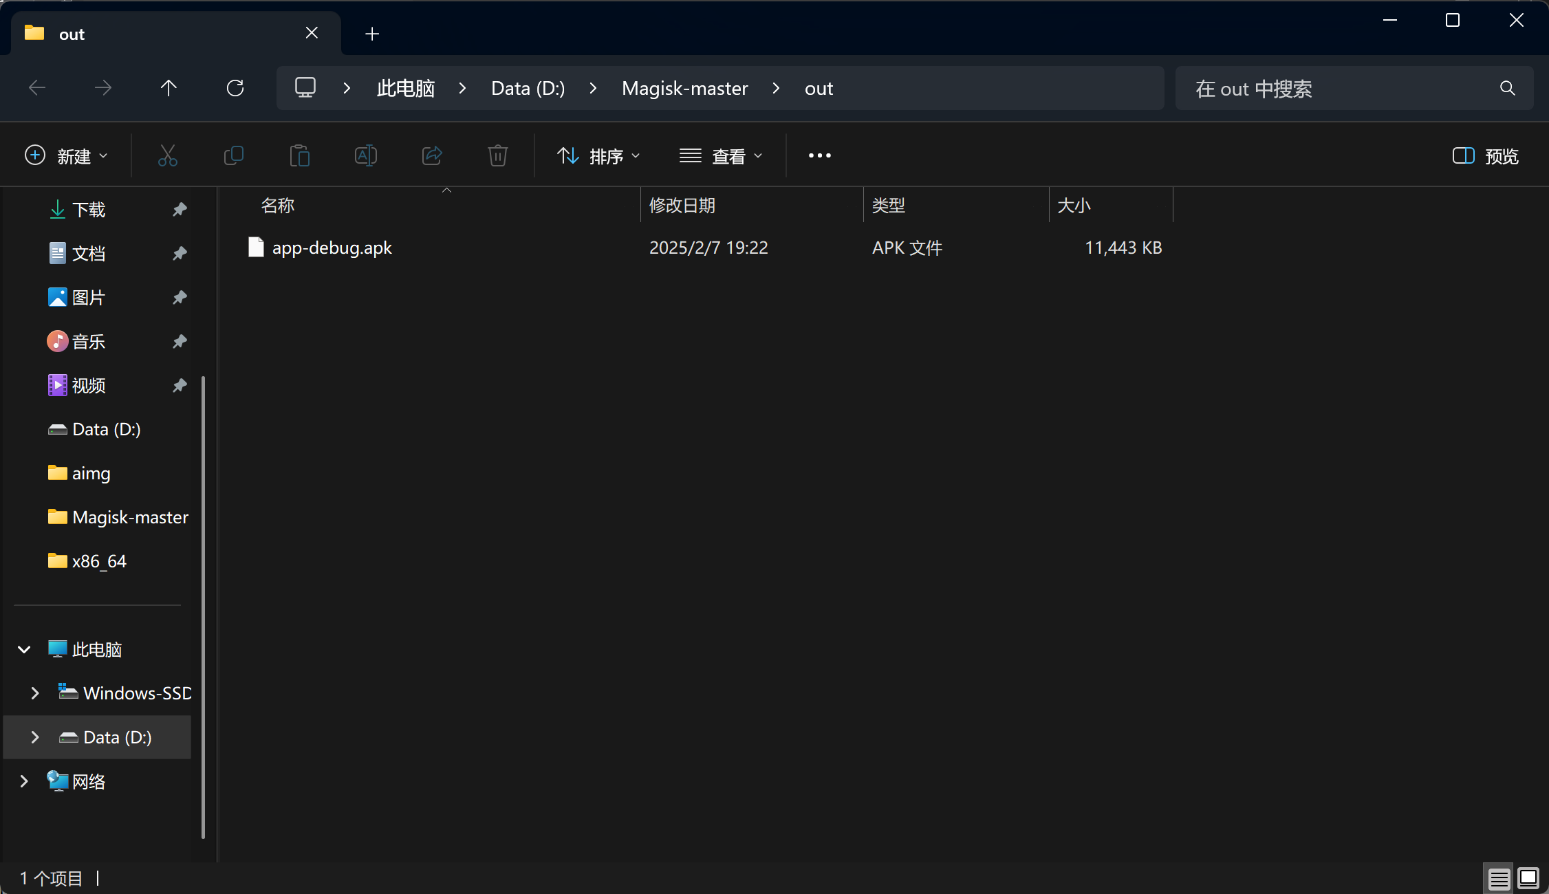Open the See more (three dots) menu
Screen dimensions: 1549x894
(x=819, y=156)
